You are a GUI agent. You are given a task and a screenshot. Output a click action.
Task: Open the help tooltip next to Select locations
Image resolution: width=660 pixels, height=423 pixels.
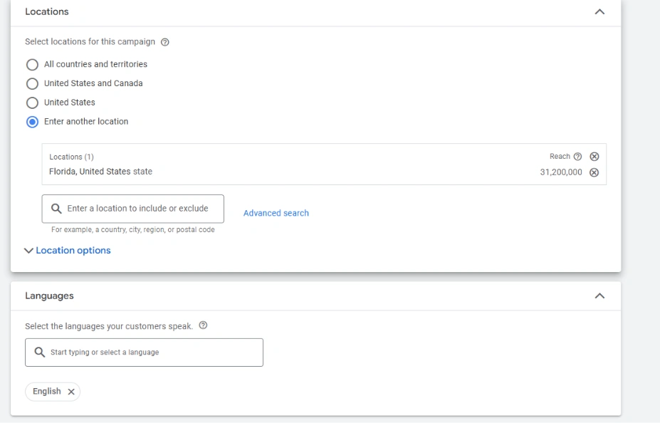click(x=165, y=41)
